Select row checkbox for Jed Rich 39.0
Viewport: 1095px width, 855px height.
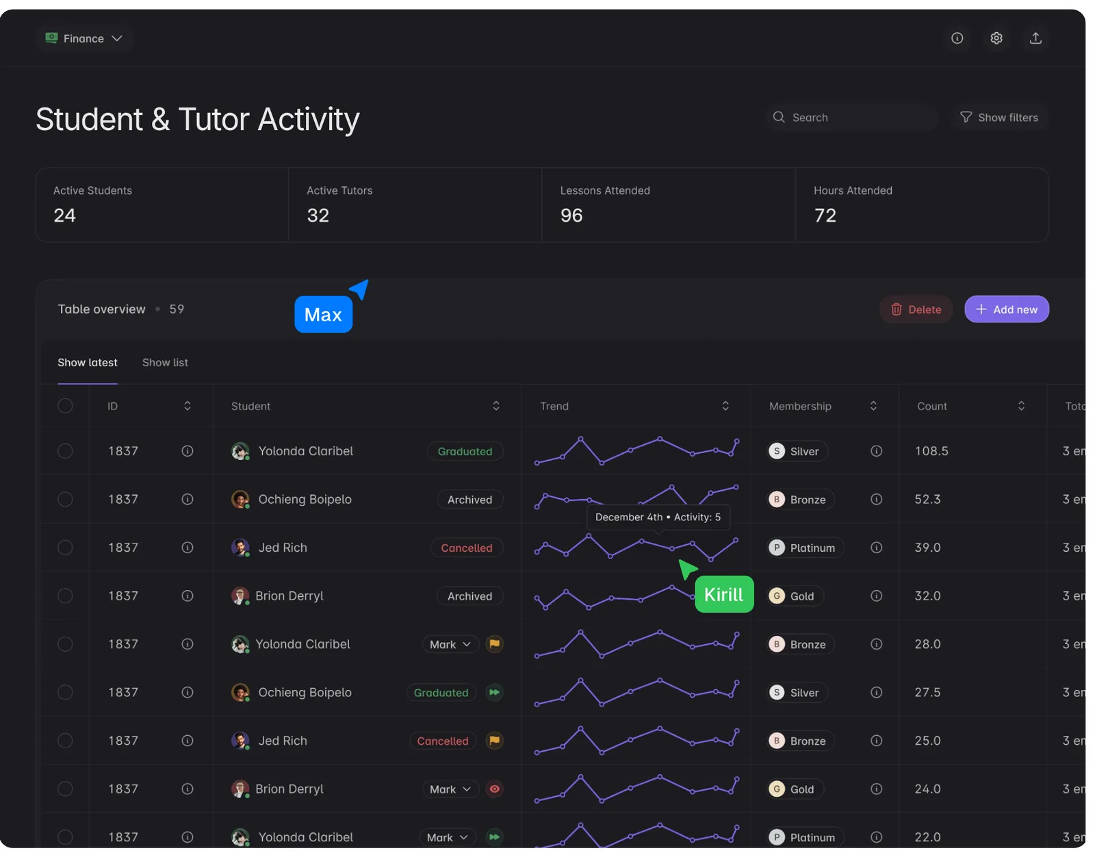(x=65, y=548)
